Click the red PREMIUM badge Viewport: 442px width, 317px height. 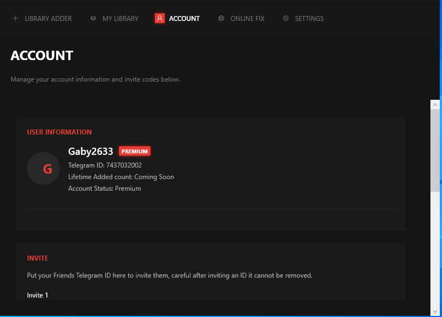(x=134, y=152)
